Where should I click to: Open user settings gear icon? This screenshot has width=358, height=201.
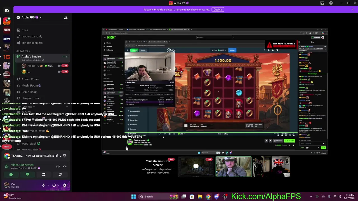[x=65, y=185]
